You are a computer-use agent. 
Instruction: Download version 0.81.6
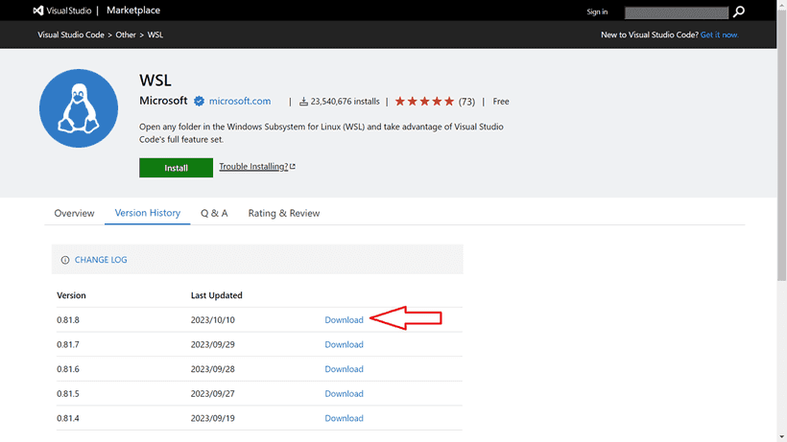click(344, 369)
